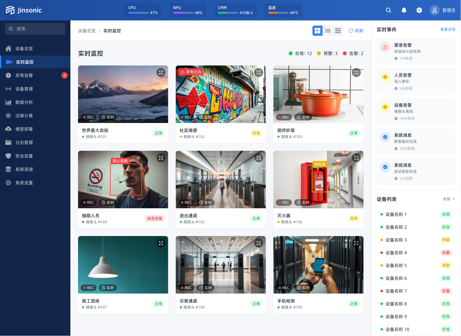The width and height of the screenshot is (461, 336).
Task: Open settings gear in top bar
Action: (x=419, y=10)
